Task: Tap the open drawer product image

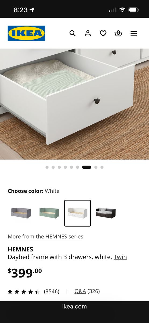Action: click(74, 104)
